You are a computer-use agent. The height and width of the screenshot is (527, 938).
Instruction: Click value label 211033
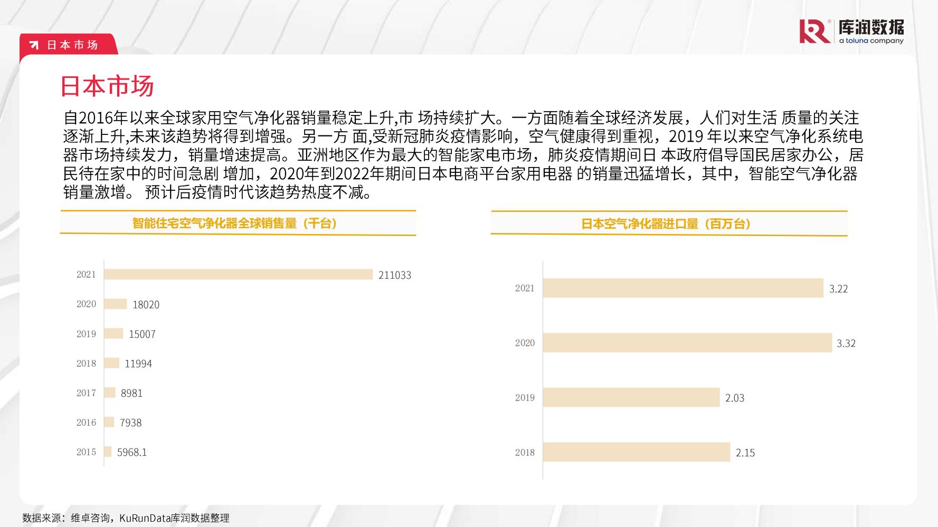pos(395,275)
